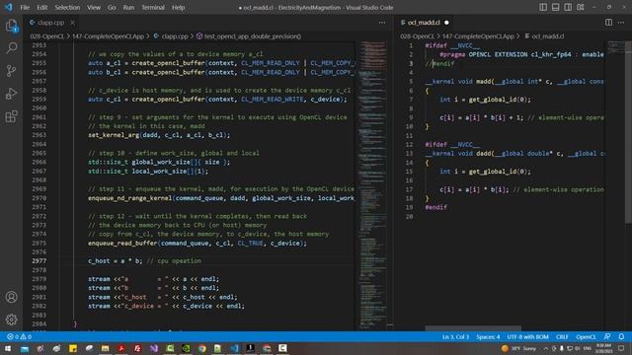
Task: Open 147-CompleteOpenCLApp breadcrumb in right editor
Action: (x=478, y=36)
